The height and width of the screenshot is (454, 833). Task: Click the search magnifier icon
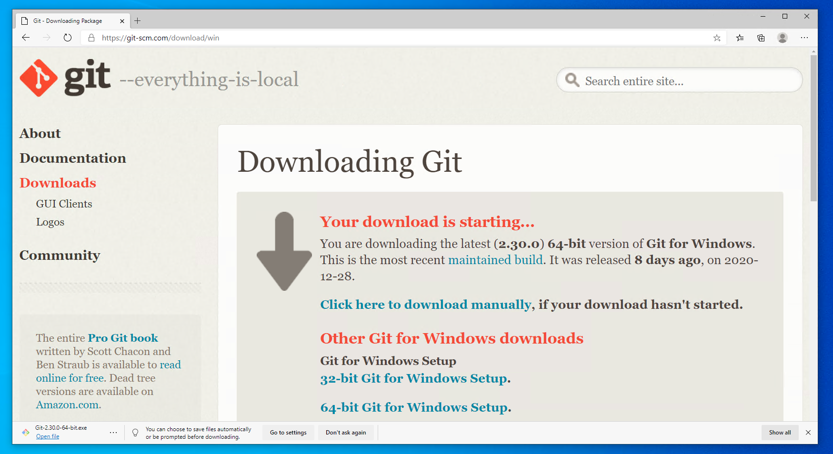(572, 80)
